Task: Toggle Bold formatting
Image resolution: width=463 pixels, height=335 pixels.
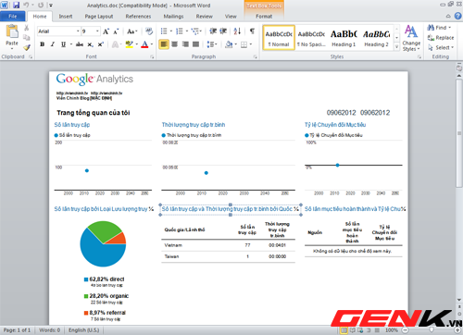Action: coord(43,44)
